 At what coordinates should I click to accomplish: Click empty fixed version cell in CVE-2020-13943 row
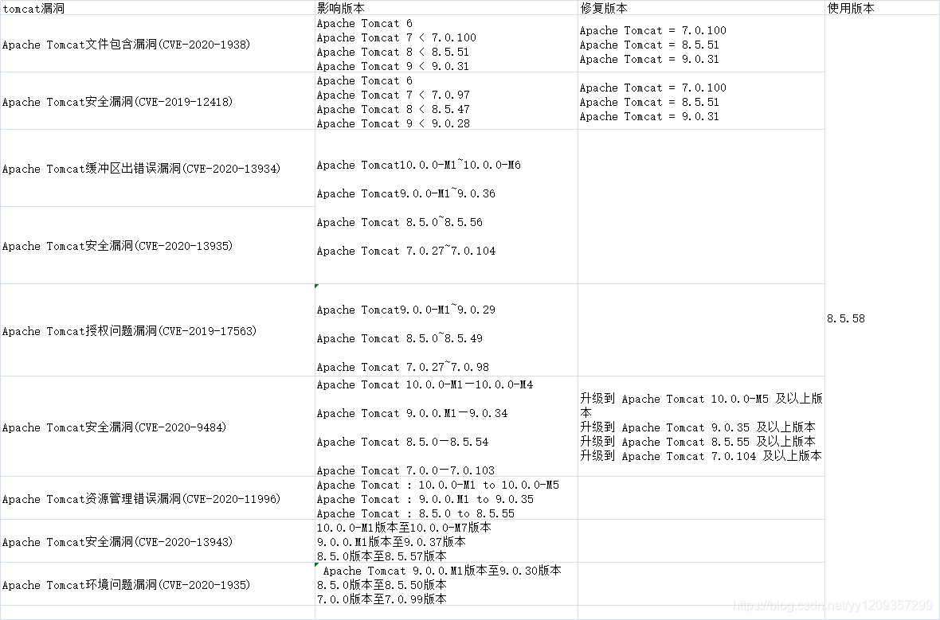pyautogui.click(x=701, y=541)
